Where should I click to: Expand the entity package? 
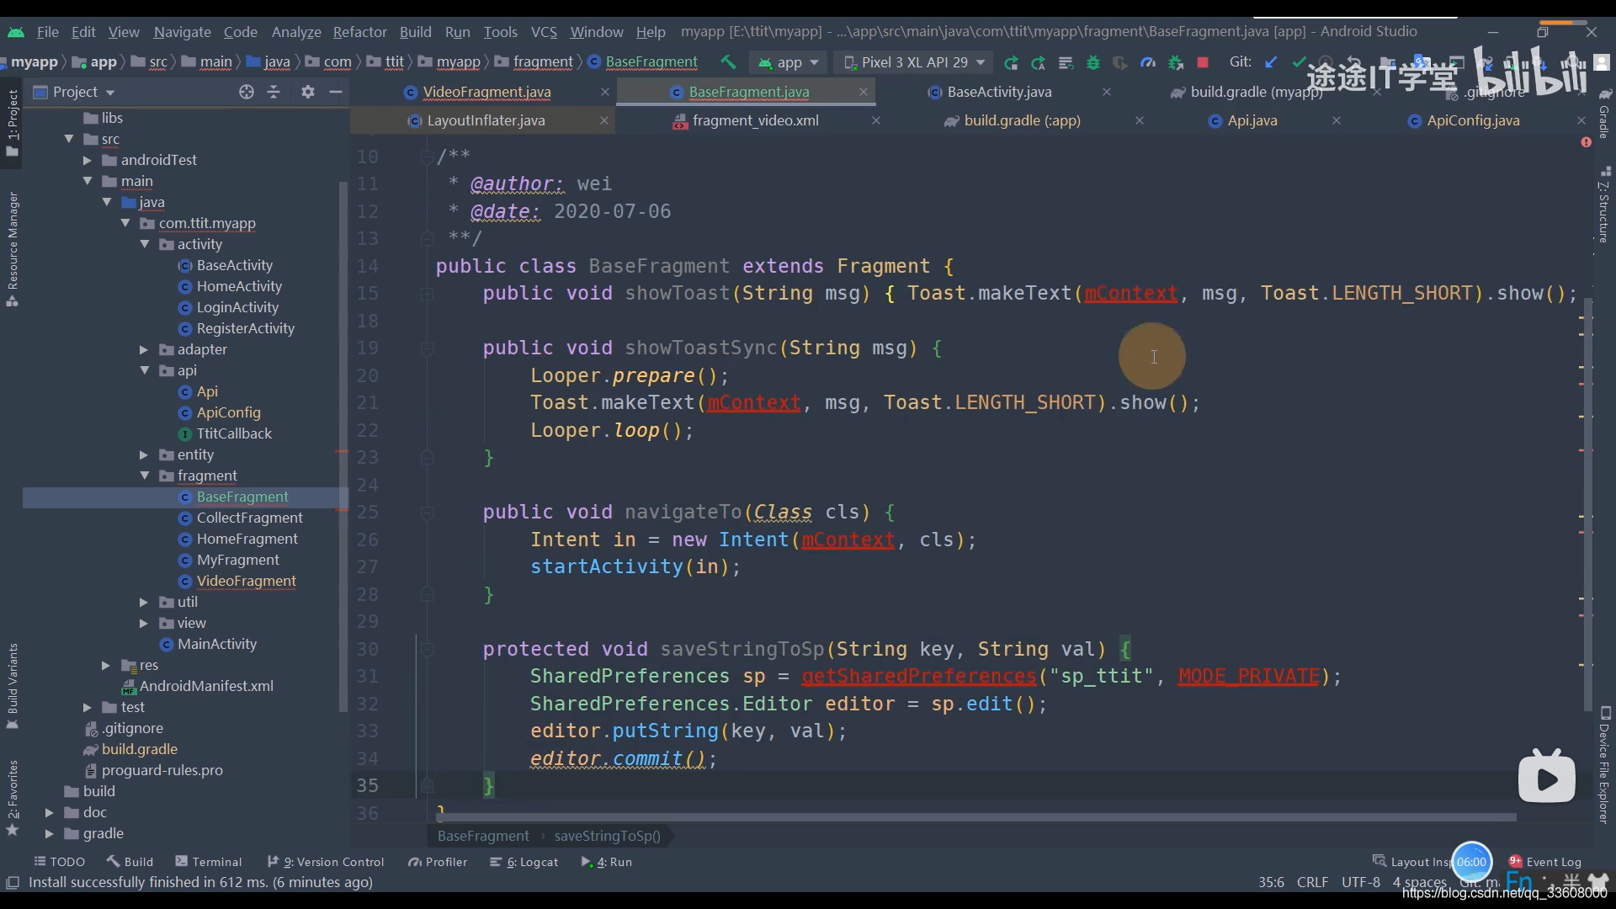(143, 454)
